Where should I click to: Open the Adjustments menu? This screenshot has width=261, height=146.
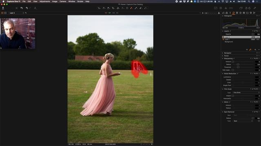pyautogui.click(x=44, y=1)
